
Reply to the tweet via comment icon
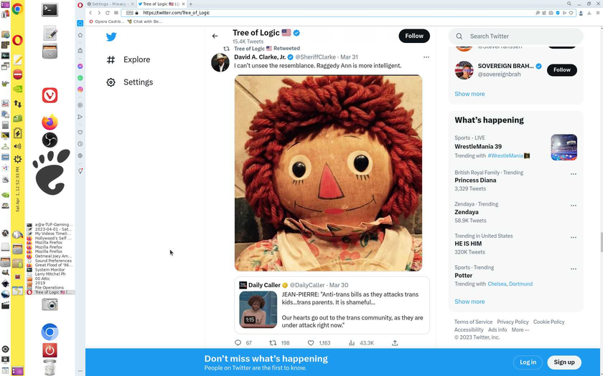click(x=238, y=342)
